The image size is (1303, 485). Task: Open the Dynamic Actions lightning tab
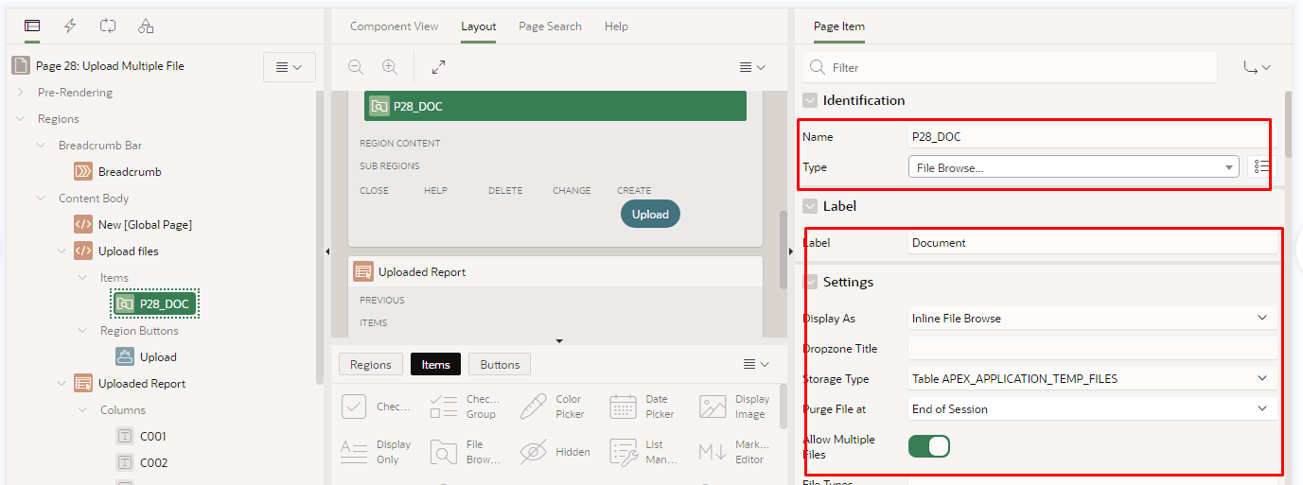[x=70, y=26]
